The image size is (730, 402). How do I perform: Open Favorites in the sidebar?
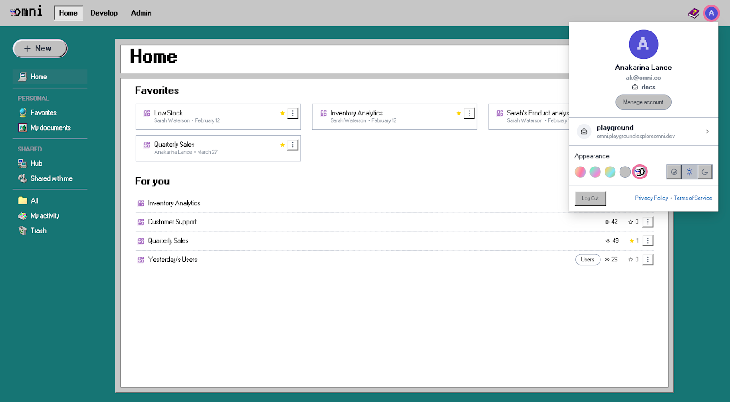pos(43,113)
